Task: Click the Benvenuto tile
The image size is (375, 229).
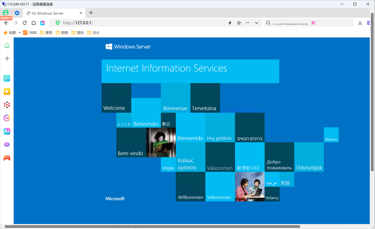Action: [146, 113]
